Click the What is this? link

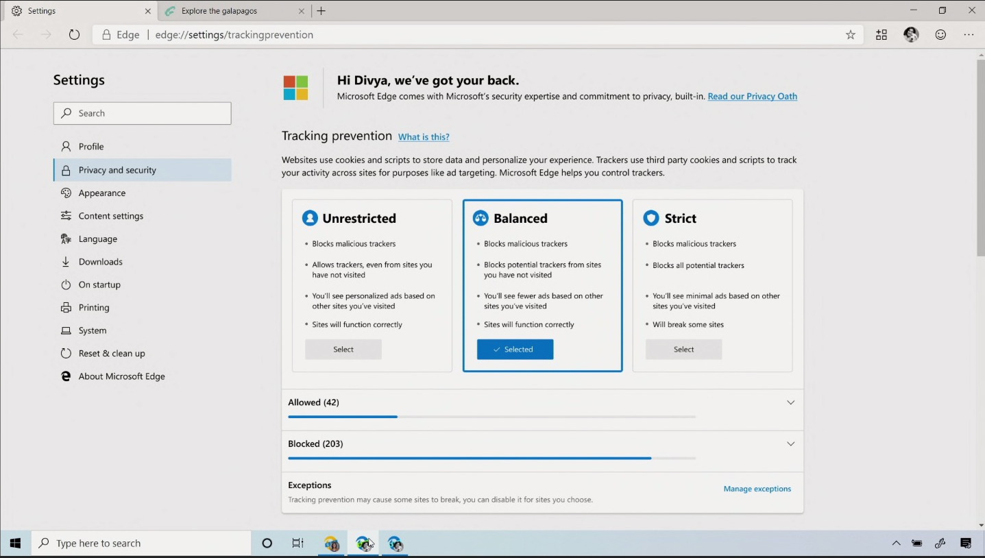point(424,137)
